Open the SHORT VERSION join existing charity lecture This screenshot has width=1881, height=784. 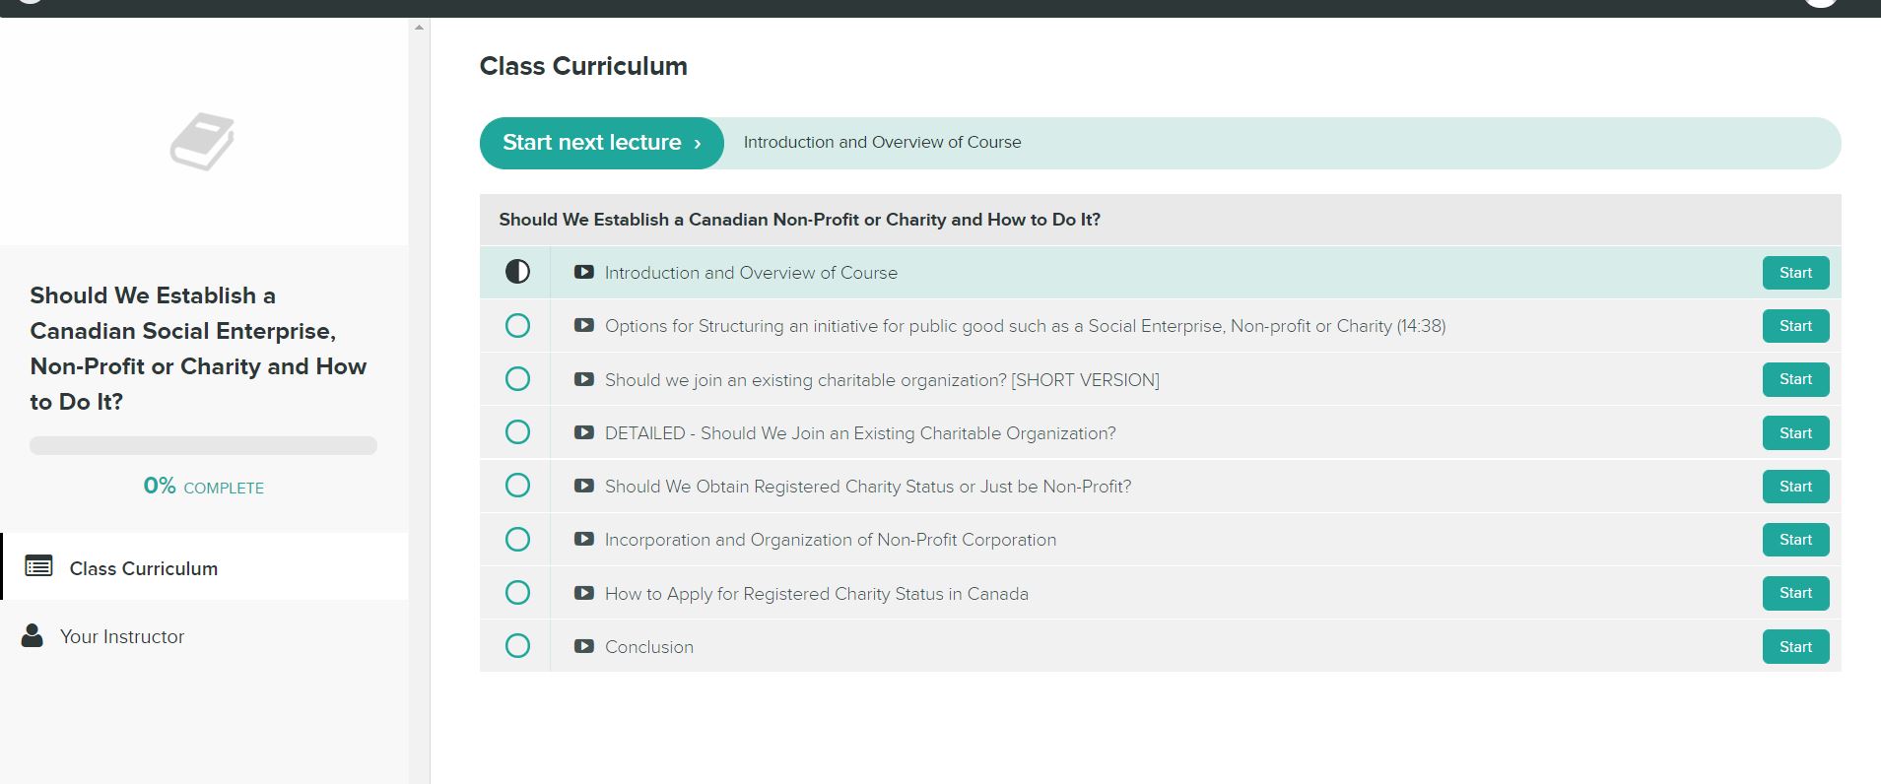[881, 380]
